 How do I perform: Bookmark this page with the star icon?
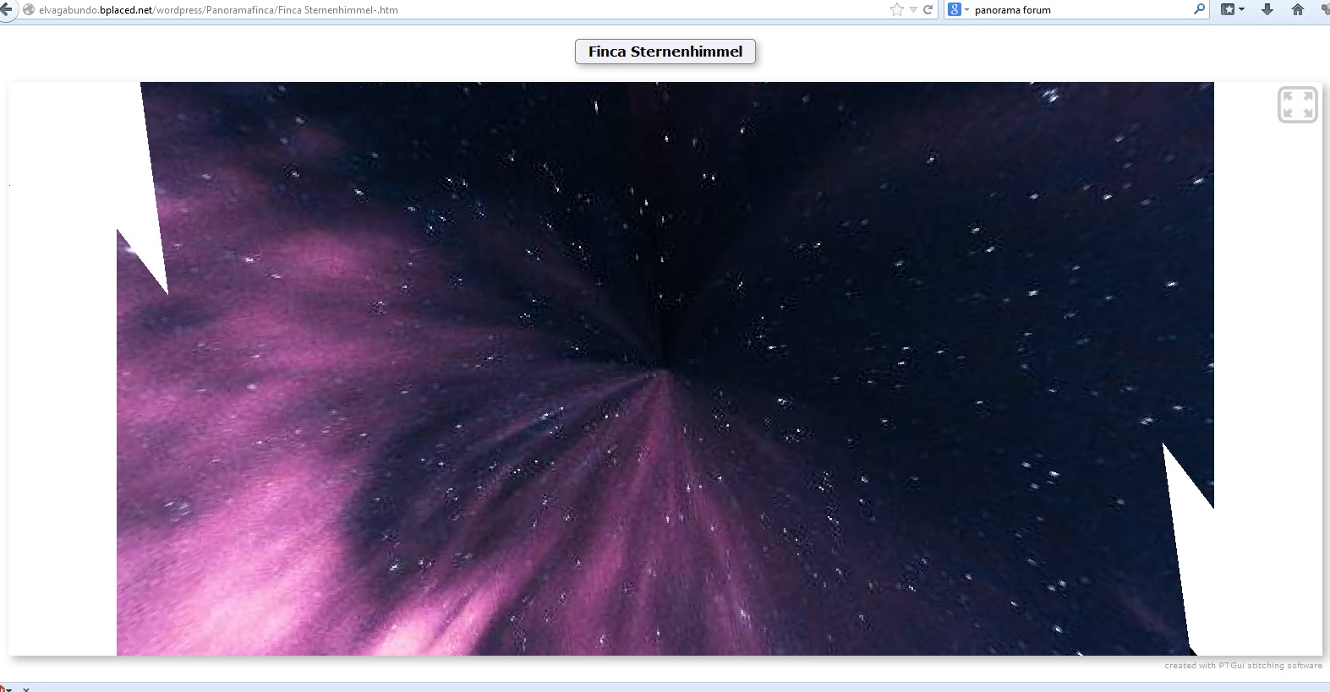[896, 10]
